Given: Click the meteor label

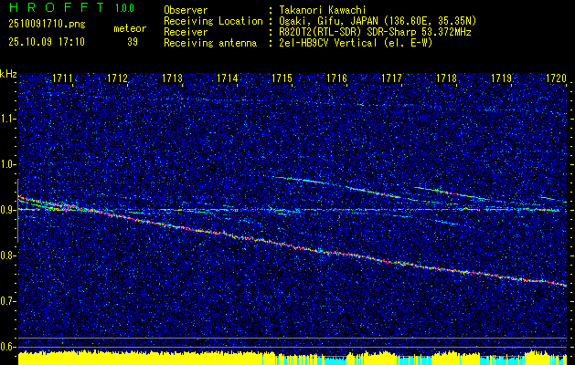Looking at the screenshot, I should [x=130, y=28].
